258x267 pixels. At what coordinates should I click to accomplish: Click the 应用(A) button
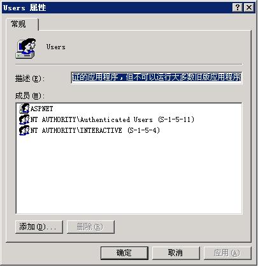(x=227, y=253)
